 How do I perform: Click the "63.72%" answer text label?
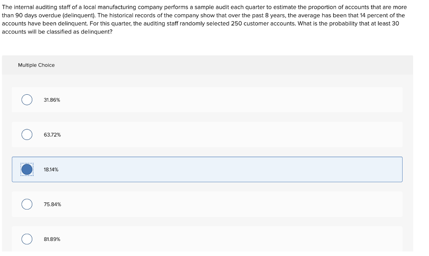pyautogui.click(x=52, y=135)
